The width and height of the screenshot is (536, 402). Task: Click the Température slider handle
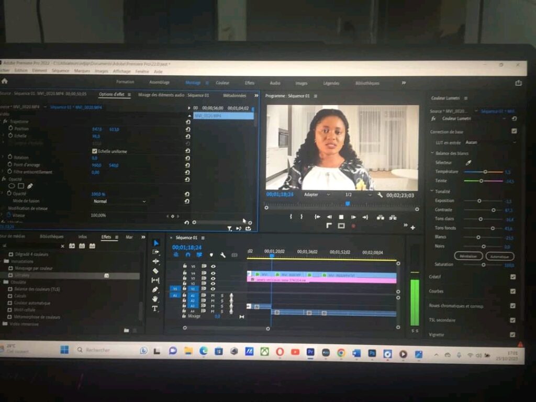tap(485, 172)
